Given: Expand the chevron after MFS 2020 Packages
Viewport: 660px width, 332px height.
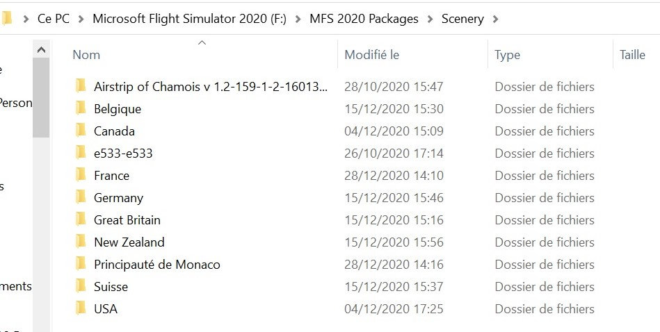Looking at the screenshot, I should pyautogui.click(x=430, y=19).
